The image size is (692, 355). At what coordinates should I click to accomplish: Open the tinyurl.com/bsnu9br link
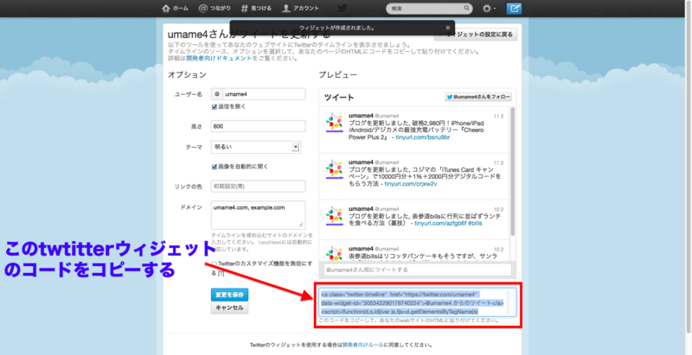coord(423,137)
